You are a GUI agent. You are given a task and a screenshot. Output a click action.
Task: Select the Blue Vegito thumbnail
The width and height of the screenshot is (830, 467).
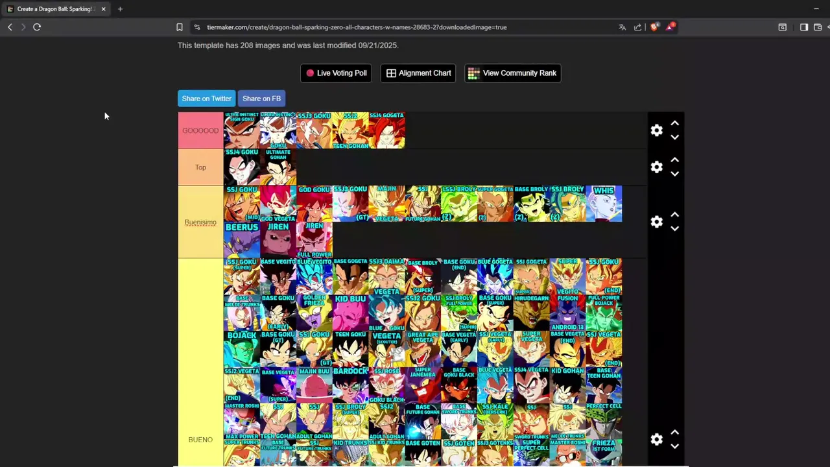(314, 276)
